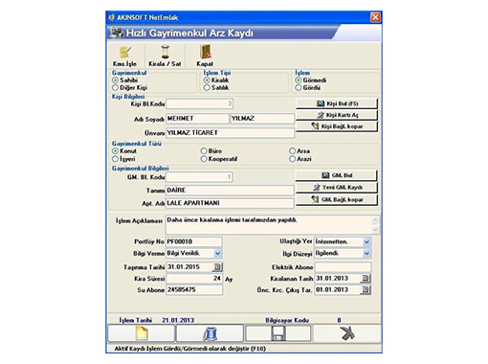The image size is (488, 364).
Task: Click the pin icon in bottom toolbar
Action: [x=346, y=333]
